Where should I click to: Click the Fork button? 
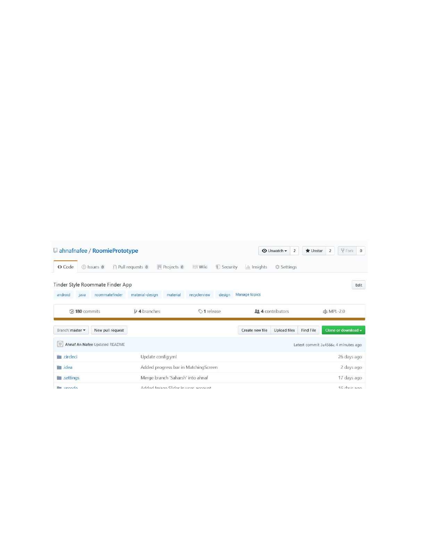[x=347, y=251]
